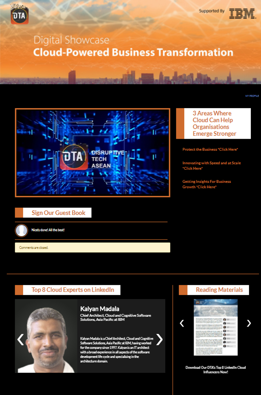Open Getting Insights For Business Growth link
This screenshot has height=395, width=261.
tap(207, 184)
